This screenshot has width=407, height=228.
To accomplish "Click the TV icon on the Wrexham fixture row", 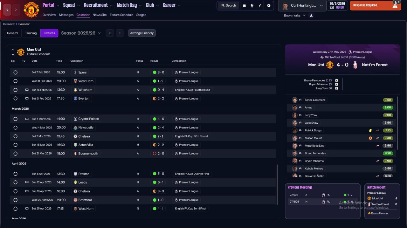I will coord(27,90).
